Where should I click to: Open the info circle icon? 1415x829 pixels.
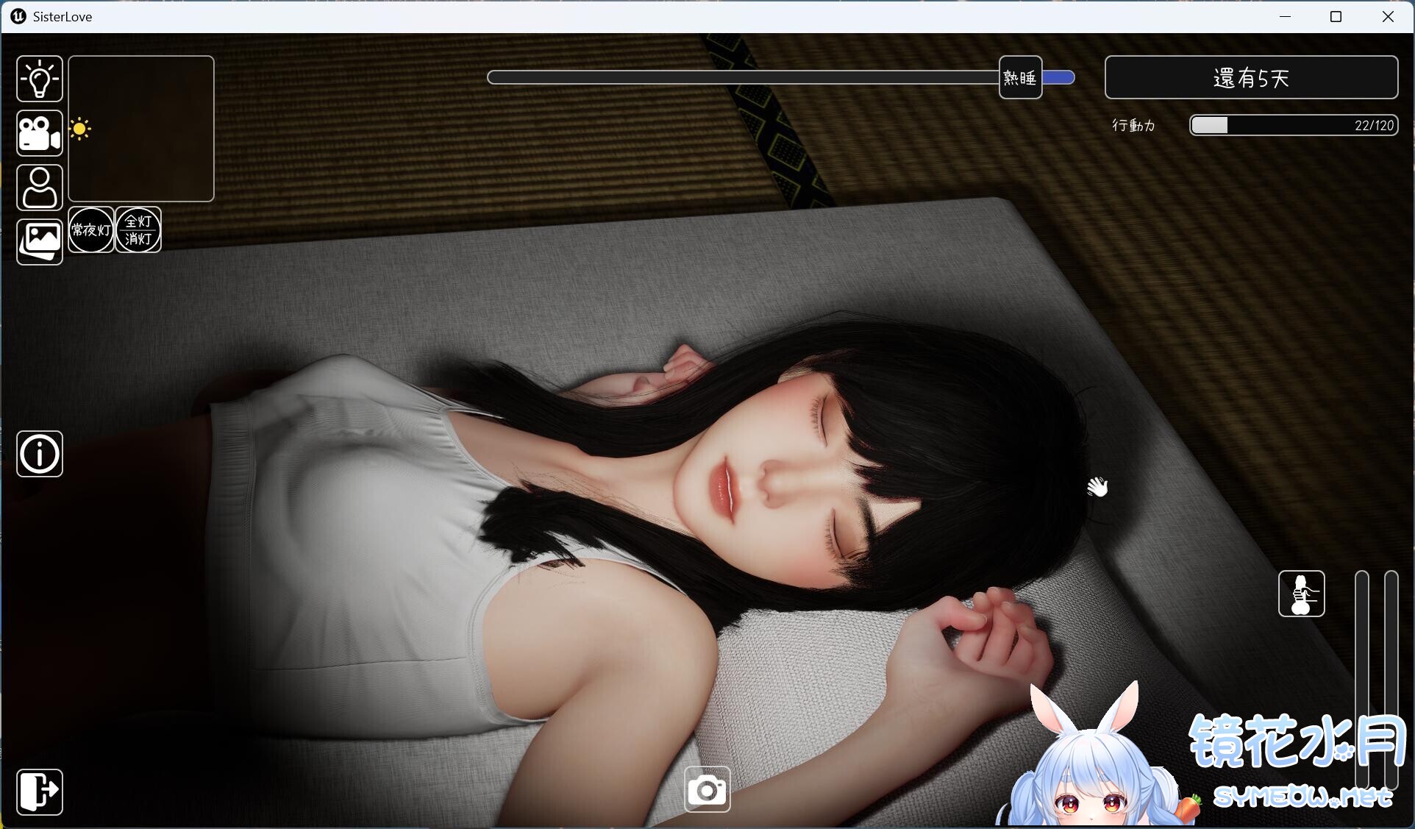click(40, 454)
